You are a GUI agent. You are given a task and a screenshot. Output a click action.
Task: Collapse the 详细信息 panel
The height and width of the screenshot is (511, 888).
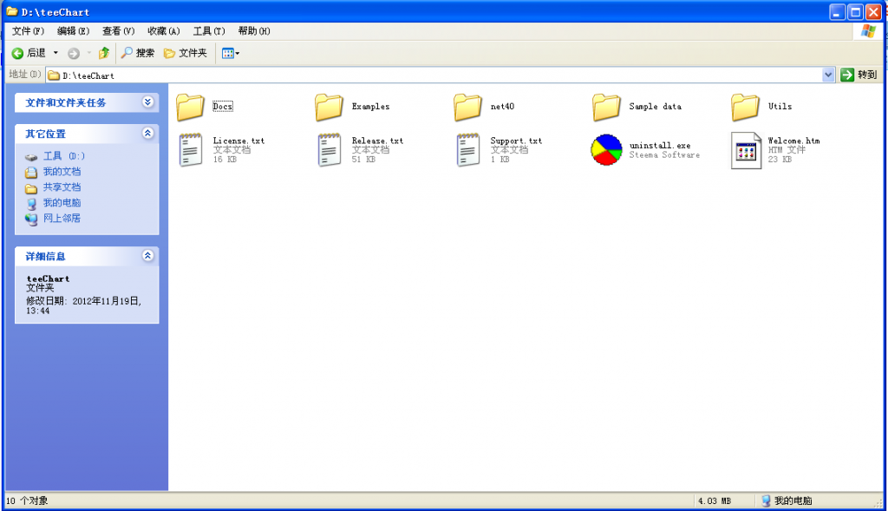coord(147,255)
